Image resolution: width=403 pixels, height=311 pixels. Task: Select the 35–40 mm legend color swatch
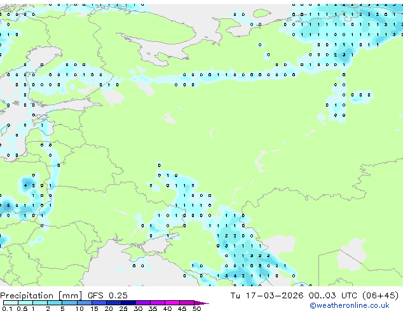tap(158, 303)
